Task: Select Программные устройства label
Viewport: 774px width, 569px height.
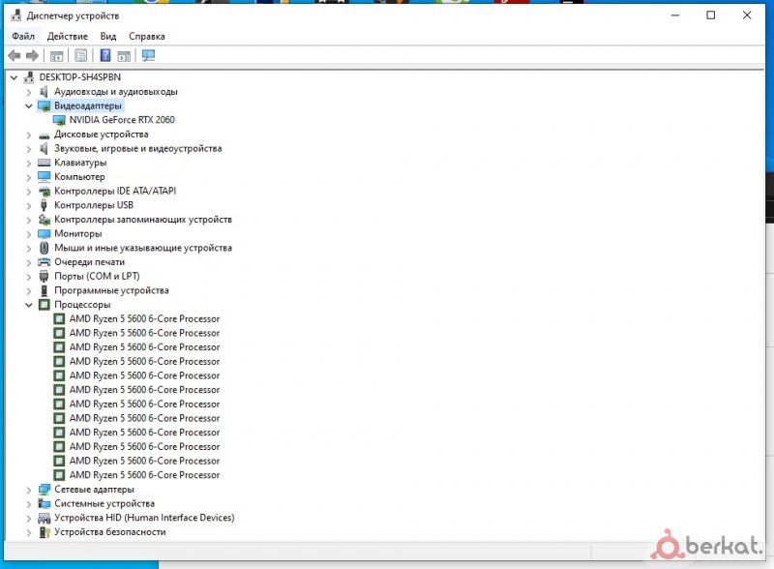Action: pos(111,290)
